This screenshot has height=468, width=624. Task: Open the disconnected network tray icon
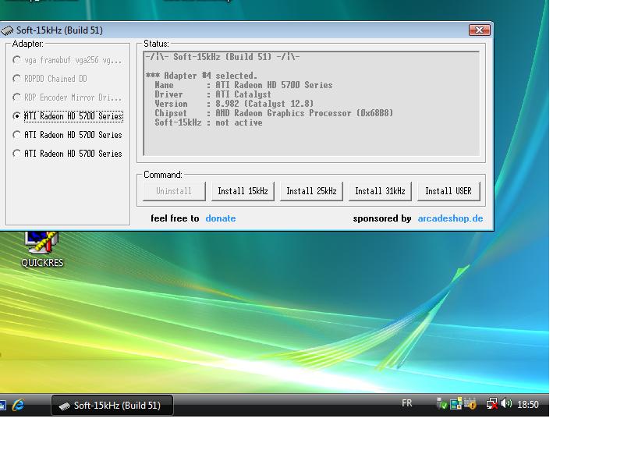coord(492,404)
